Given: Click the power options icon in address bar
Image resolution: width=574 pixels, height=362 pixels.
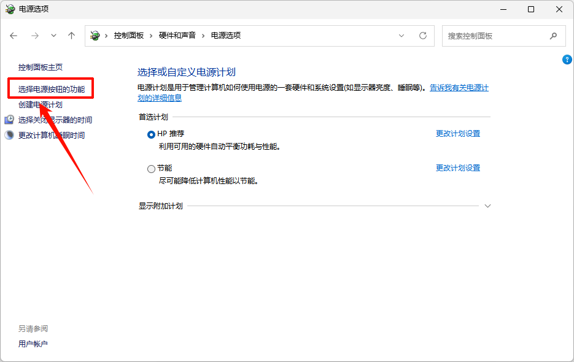Looking at the screenshot, I should click(x=95, y=36).
